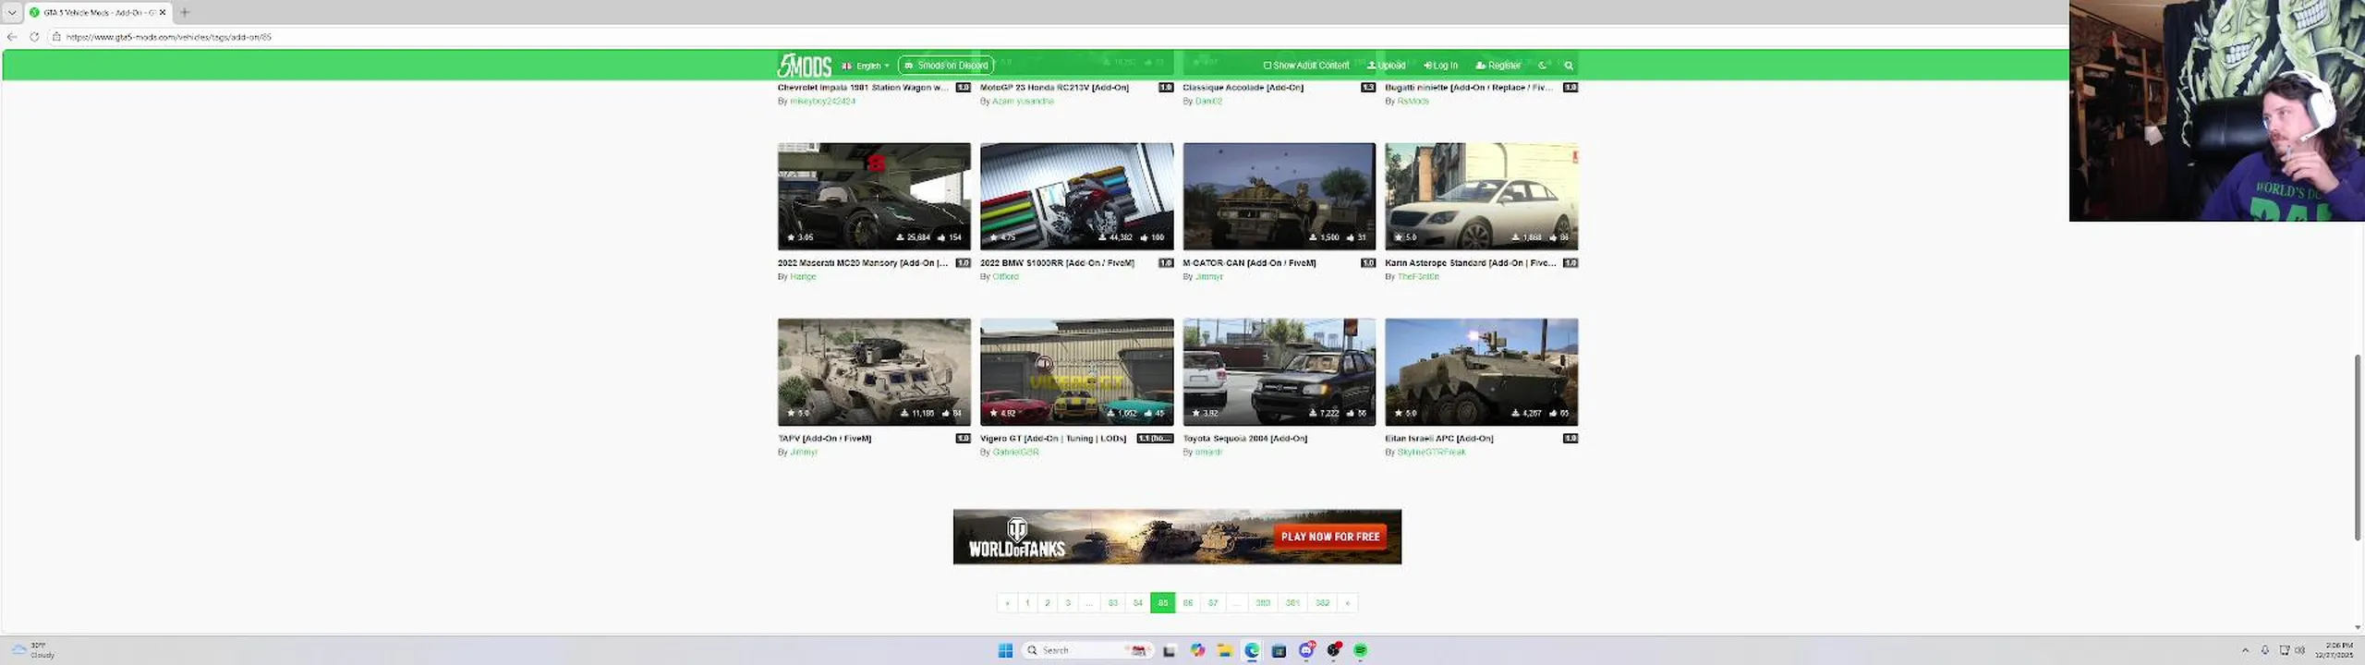Open the Karin Asterope Standard thumbnail
The width and height of the screenshot is (2365, 665).
[x=1481, y=196]
